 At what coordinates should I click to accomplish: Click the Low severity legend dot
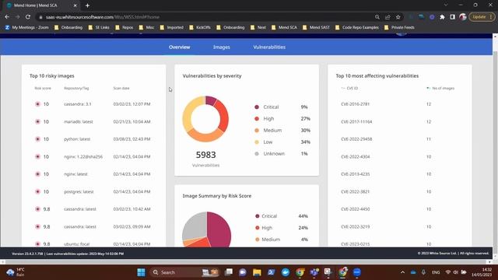(x=257, y=142)
